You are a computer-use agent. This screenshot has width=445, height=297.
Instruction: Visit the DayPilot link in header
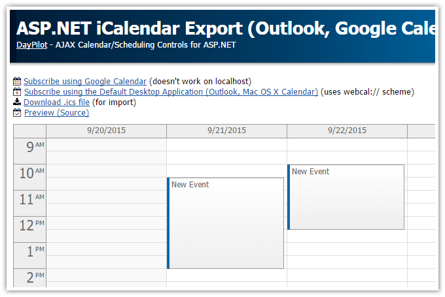coord(31,45)
